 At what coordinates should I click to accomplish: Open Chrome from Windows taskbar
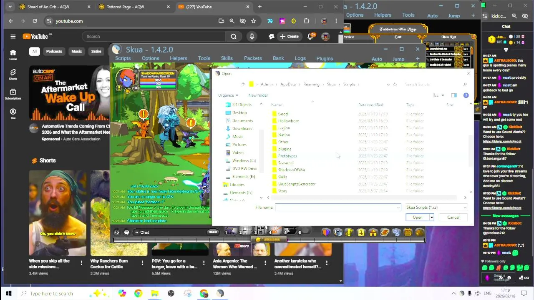tap(138, 293)
